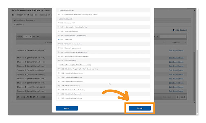
Task: Edit Enrollment for Student C
Action: tap(176, 62)
